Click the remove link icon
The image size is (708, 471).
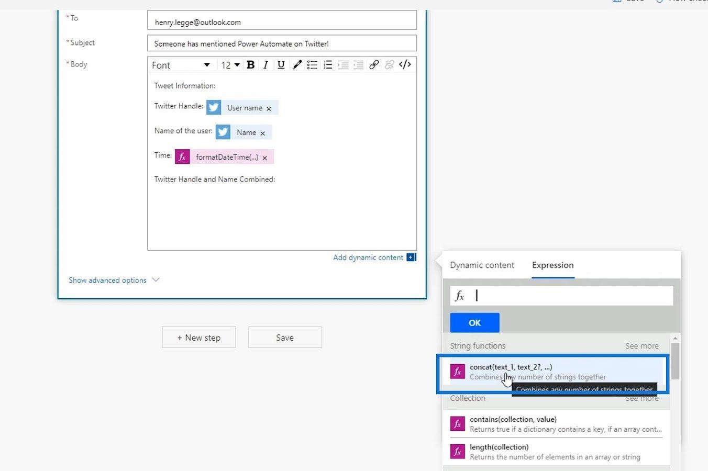click(389, 65)
